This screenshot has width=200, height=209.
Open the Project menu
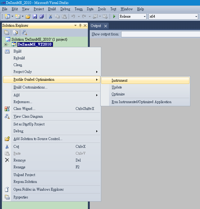point(39,9)
